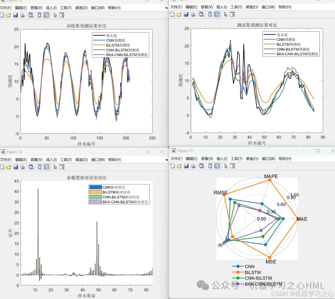Open 查看(V) menu in Figure 12

point(36,160)
